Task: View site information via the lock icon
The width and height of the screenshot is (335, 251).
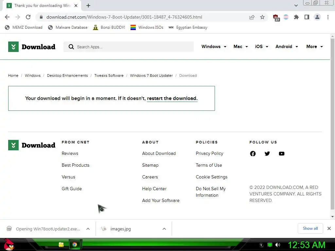Action: [41, 17]
